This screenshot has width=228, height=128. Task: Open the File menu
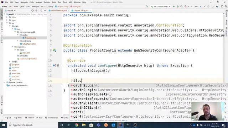(x=6, y=2)
